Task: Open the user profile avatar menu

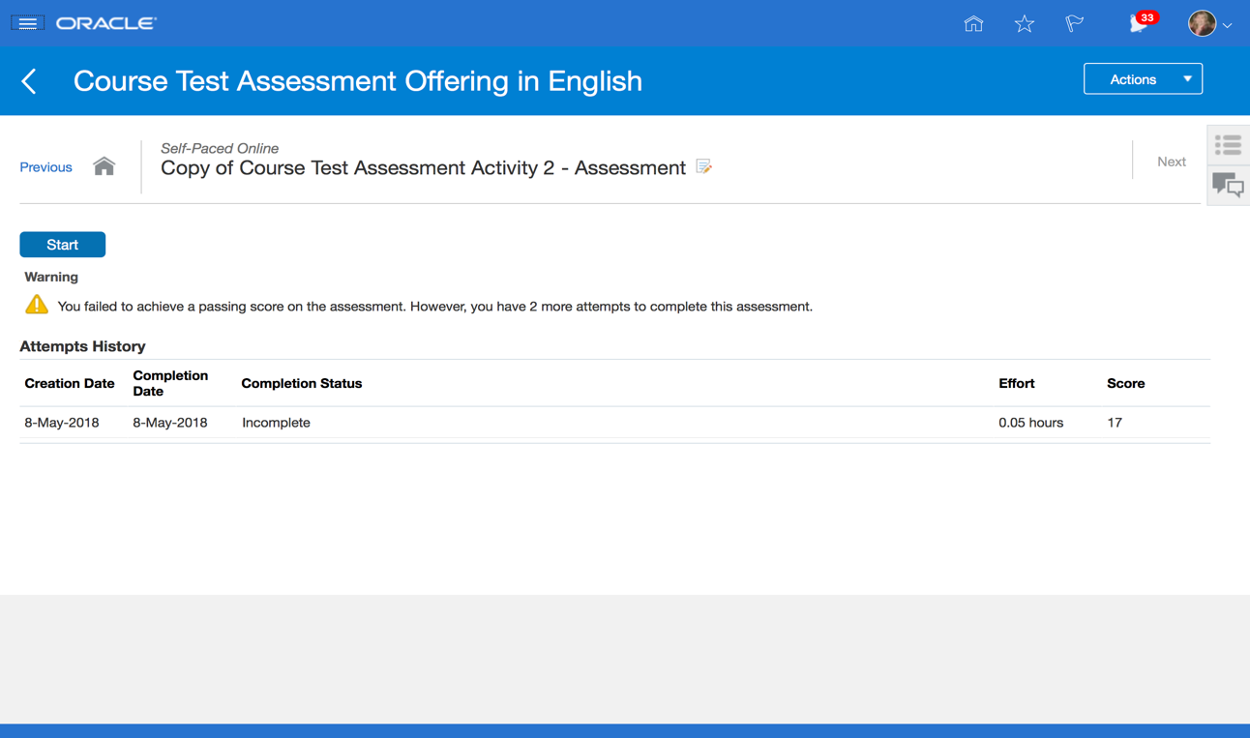Action: 1202,24
